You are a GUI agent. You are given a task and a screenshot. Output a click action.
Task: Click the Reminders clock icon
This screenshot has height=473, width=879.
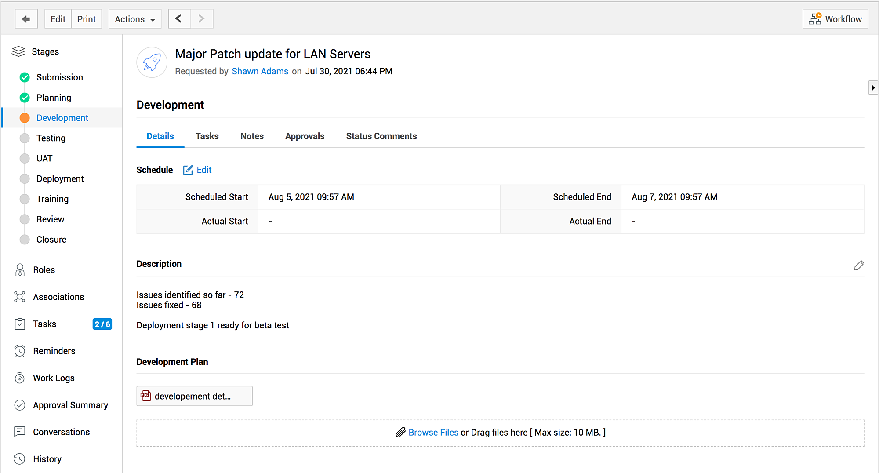click(x=20, y=351)
